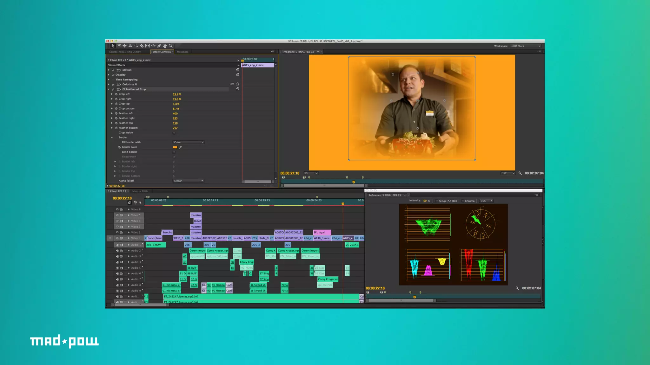Screen dimensions: 650x365
Task: Select the Zoom magnifier tool
Action: tap(171, 46)
